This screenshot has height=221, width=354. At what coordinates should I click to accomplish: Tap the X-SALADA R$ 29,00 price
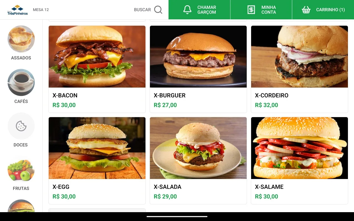tap(165, 196)
